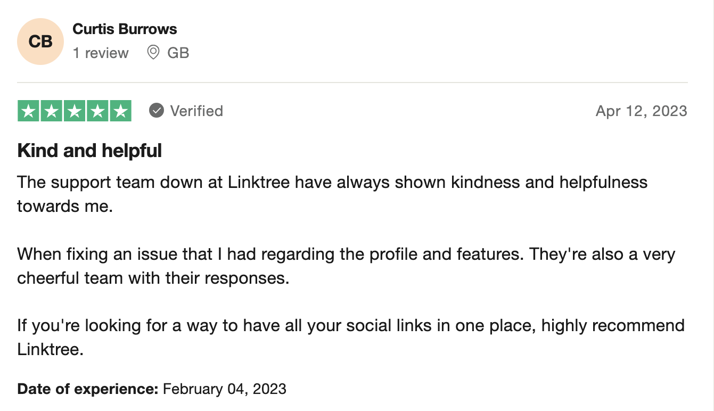Click the February 04, 2023 experience date
714x411 pixels.
point(225,389)
